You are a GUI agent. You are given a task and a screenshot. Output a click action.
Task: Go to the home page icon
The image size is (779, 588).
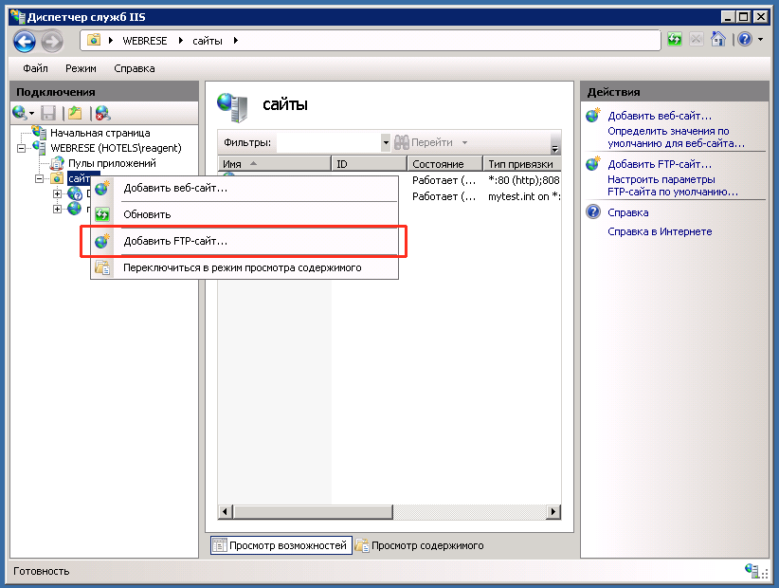718,39
